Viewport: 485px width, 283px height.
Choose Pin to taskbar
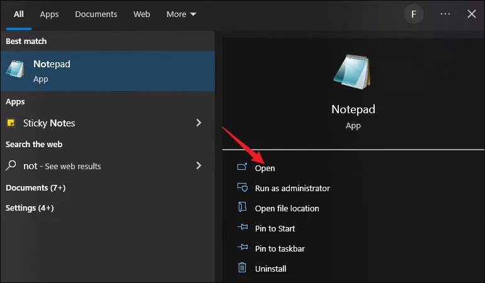click(280, 248)
